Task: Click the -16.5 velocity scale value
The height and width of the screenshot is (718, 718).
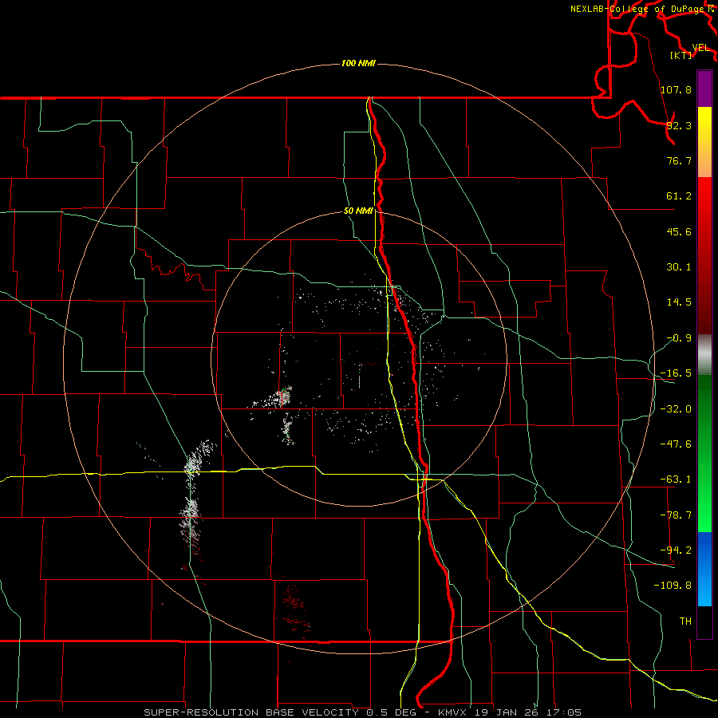Action: click(x=676, y=373)
